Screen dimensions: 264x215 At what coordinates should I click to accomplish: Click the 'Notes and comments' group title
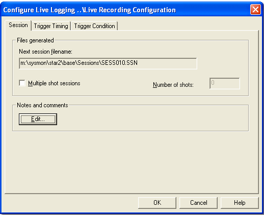click(42, 105)
